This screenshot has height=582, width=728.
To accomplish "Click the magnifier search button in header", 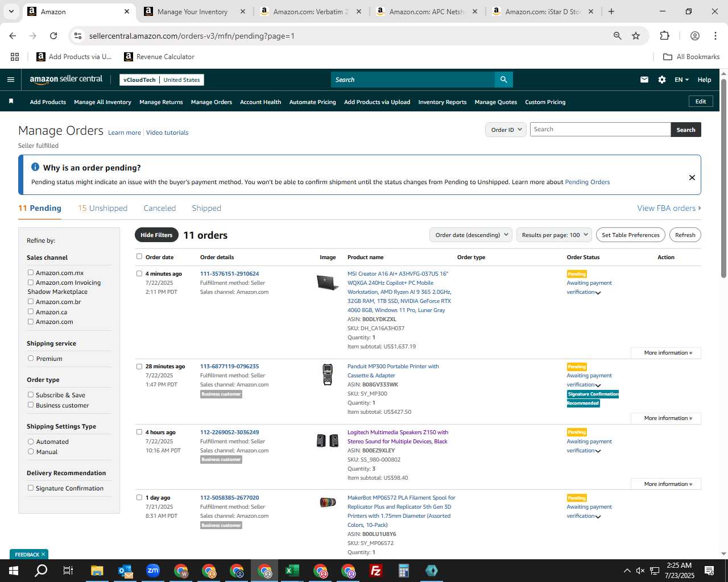I will 503,80.
